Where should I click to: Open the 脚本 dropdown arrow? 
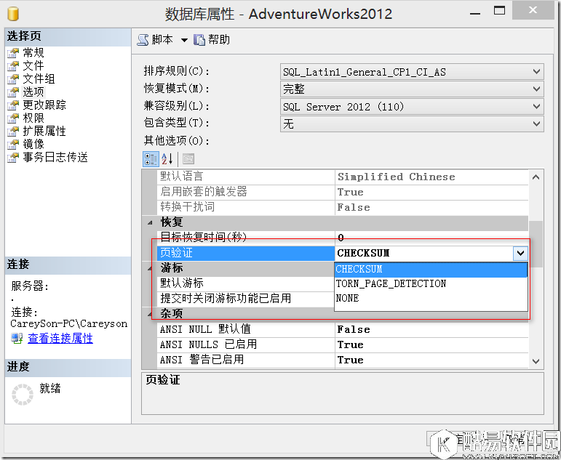point(184,40)
